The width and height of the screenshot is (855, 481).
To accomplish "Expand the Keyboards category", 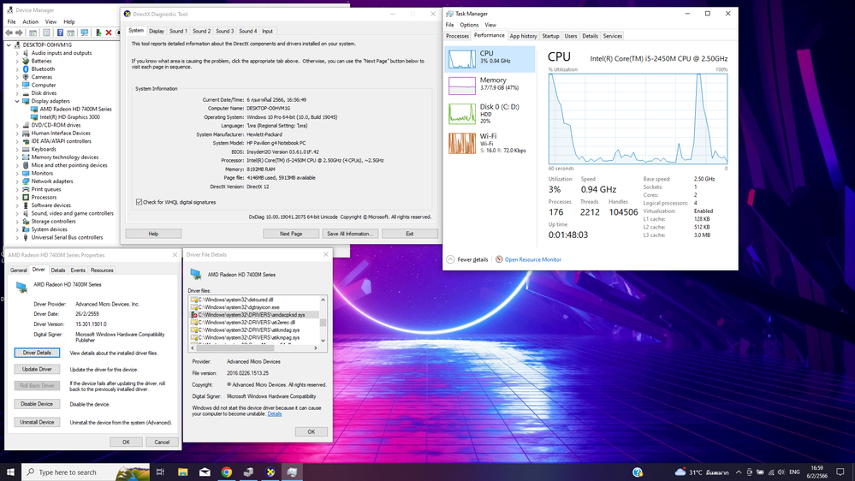I will [17, 150].
